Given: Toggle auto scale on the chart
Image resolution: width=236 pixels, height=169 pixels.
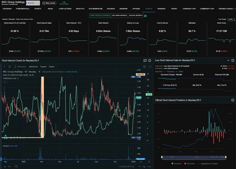Looking at the screenshot, I should 149,167.
